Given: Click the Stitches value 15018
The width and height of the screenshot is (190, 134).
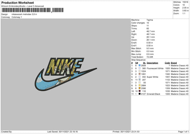Looking at the screenshot, I should pyautogui.click(x=185, y=2).
